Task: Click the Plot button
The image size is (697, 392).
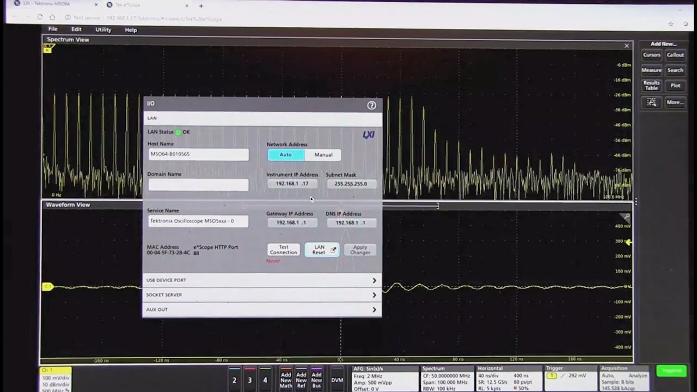Action: point(675,85)
